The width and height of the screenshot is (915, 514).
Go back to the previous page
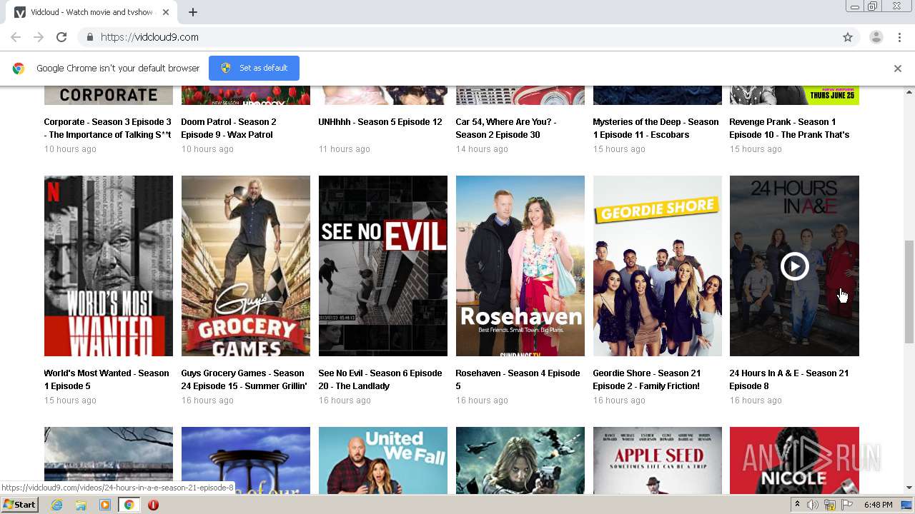(x=16, y=37)
